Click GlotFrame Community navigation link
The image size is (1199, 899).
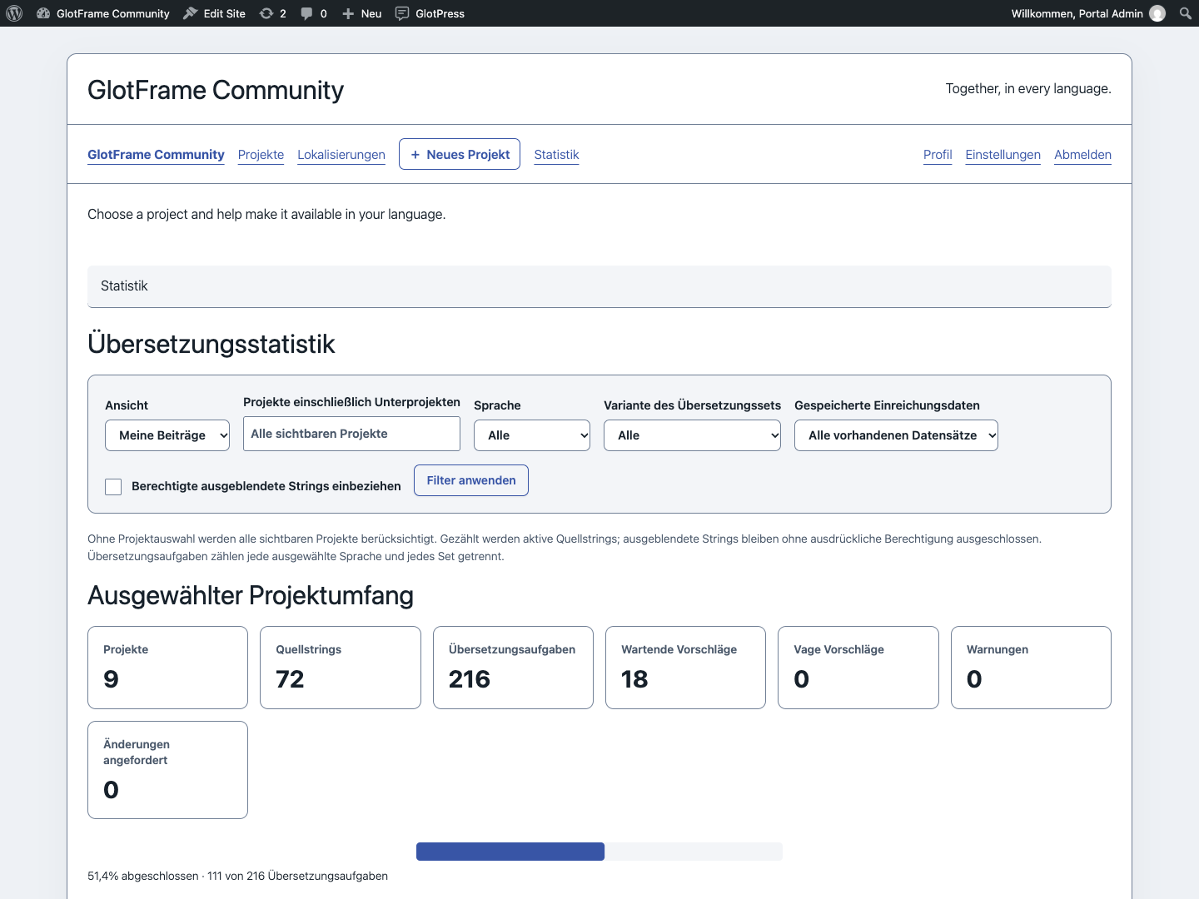156,155
